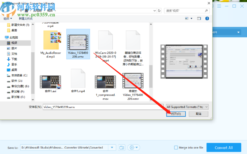Select 合并1.avi video file
Viewport: 247px width, 154px height.
click(51, 84)
